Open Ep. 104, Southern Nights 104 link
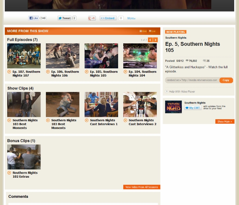This screenshot has height=205, width=239. [142, 73]
